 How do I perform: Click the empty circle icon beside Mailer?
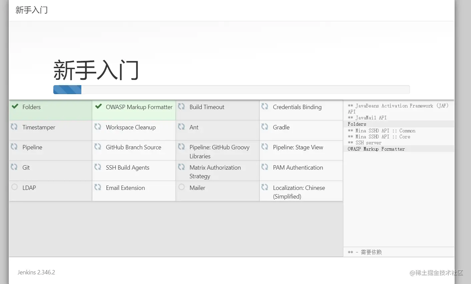click(x=181, y=187)
